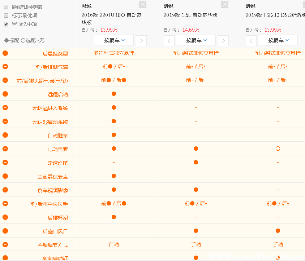Screen dimensions: 305x261
Task: Click next arrow beside 思域 换辆车
Action: click(141, 41)
